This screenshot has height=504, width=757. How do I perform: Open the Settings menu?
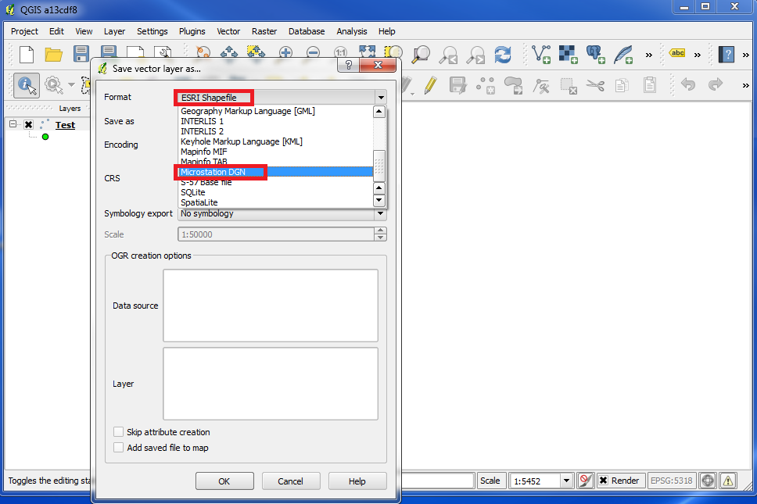coord(152,31)
